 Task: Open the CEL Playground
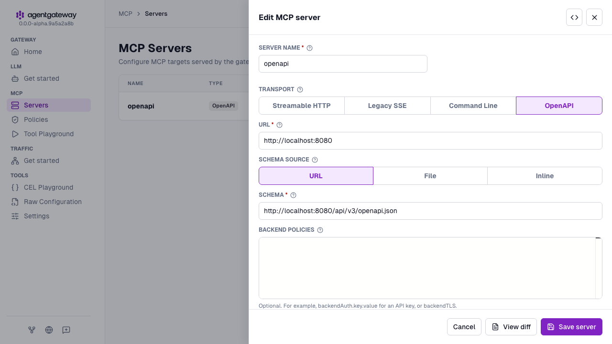point(49,187)
